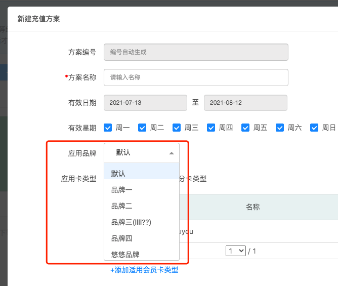Toggle the 周日 checkbox

pos(314,128)
